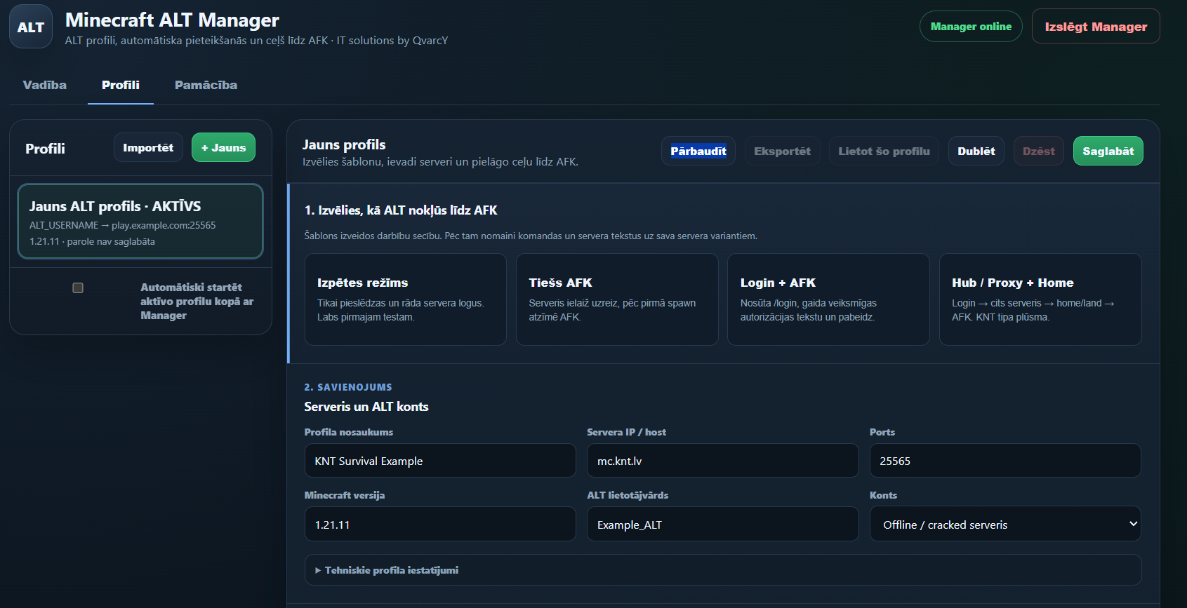The height and width of the screenshot is (608, 1187).
Task: Click the Minecraft ALT Manager title
Action: pyautogui.click(x=172, y=20)
